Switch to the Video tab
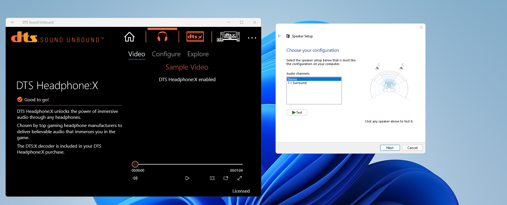 pyautogui.click(x=137, y=54)
